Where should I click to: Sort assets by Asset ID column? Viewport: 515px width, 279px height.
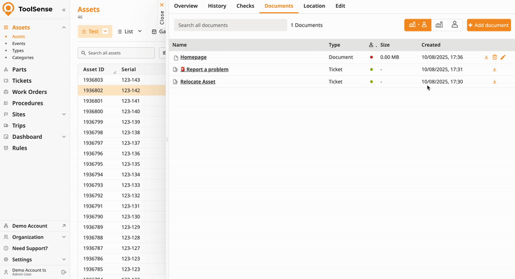[x=93, y=69]
